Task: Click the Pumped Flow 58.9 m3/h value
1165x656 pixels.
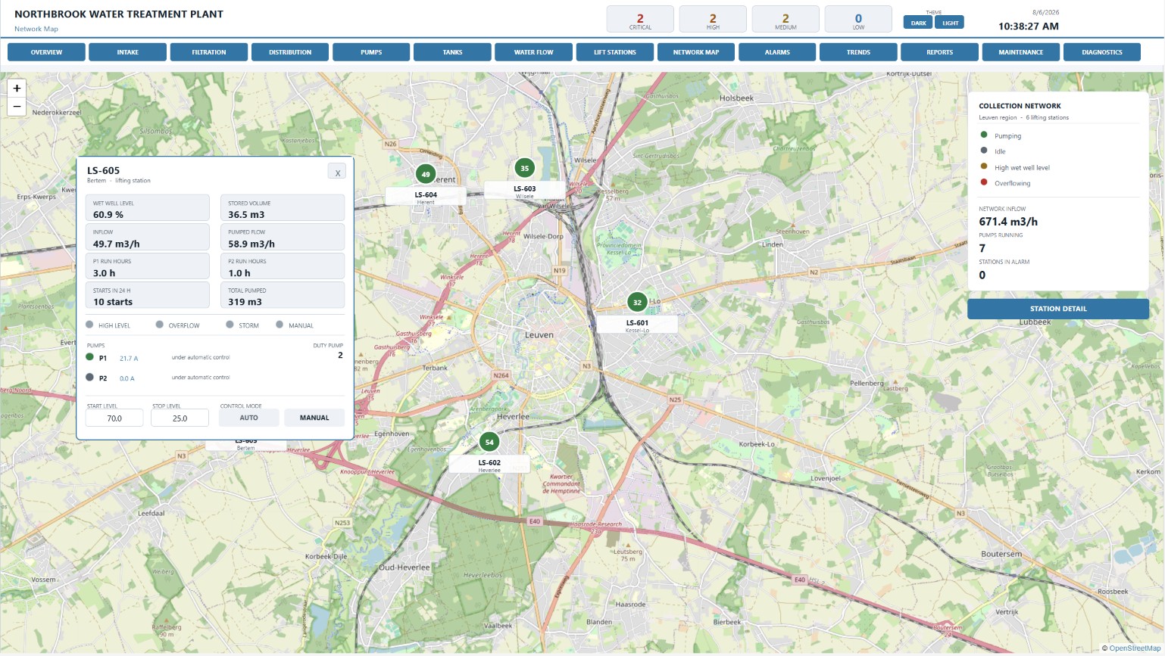Action: pyautogui.click(x=251, y=244)
